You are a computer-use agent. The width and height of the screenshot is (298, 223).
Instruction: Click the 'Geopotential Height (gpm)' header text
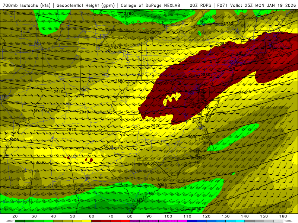point(86,5)
